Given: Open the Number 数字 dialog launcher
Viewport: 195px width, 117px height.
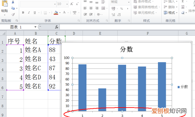Looking at the screenshot, I should (x=129, y=20).
